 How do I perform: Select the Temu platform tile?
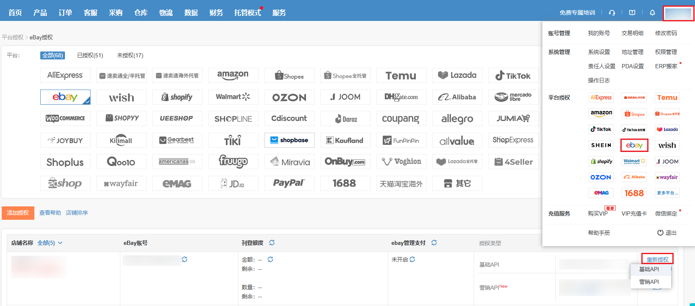(401, 75)
